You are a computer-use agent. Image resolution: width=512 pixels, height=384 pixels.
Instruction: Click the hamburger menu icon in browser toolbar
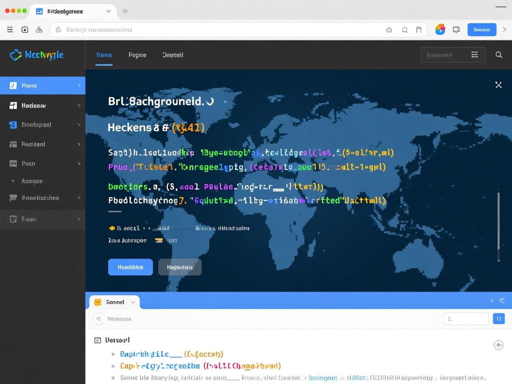point(10,30)
